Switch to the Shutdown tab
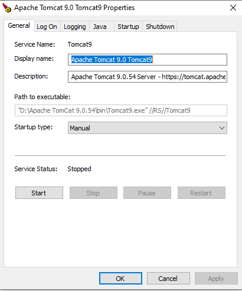The height and width of the screenshot is (291, 242). click(x=160, y=27)
